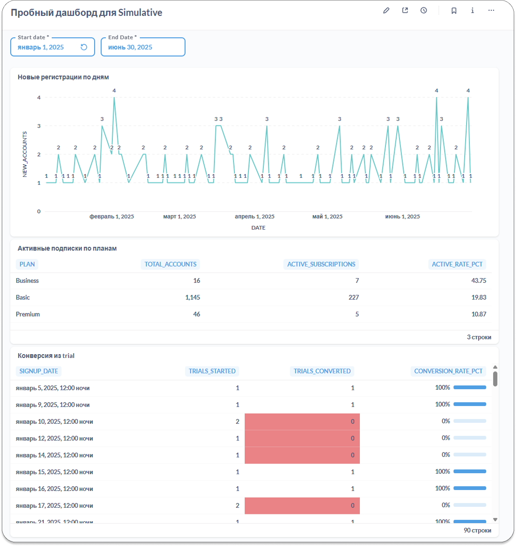Open the Start date filter picker

[47, 47]
